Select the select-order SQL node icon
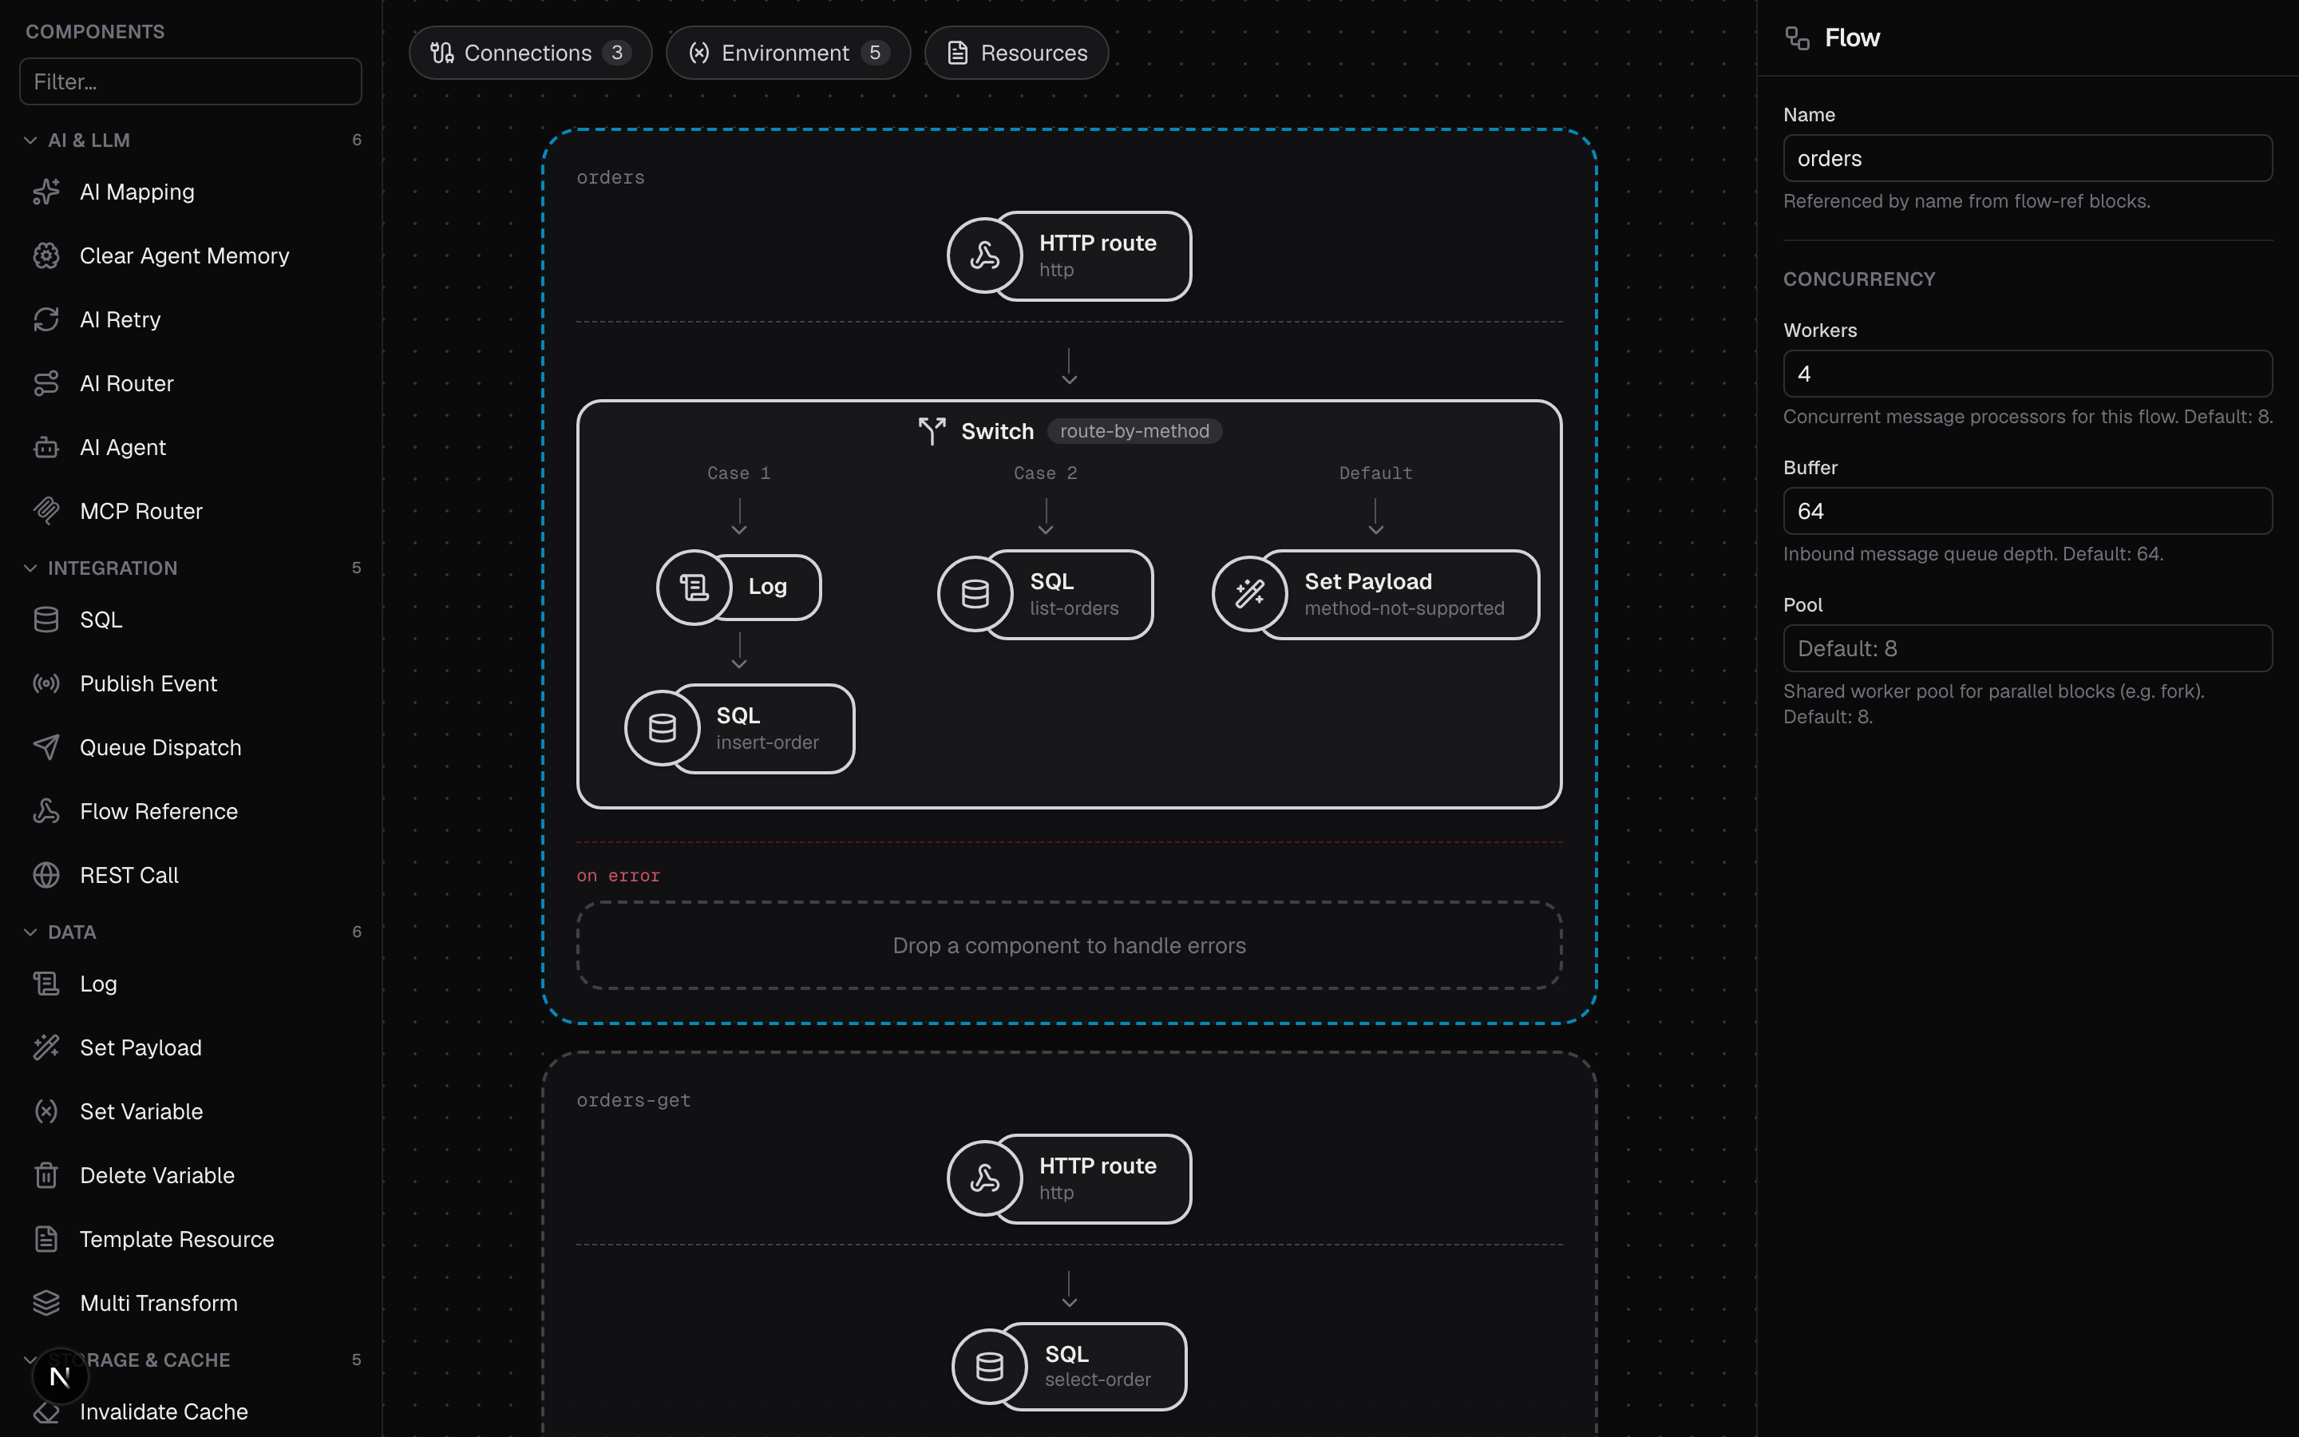Screen dimensions: 2299x1437 click(989, 1366)
